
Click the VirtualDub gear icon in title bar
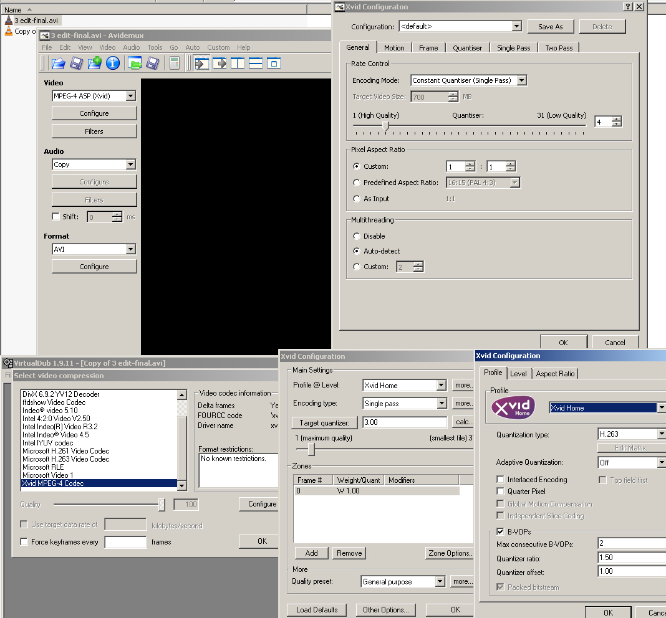7,363
